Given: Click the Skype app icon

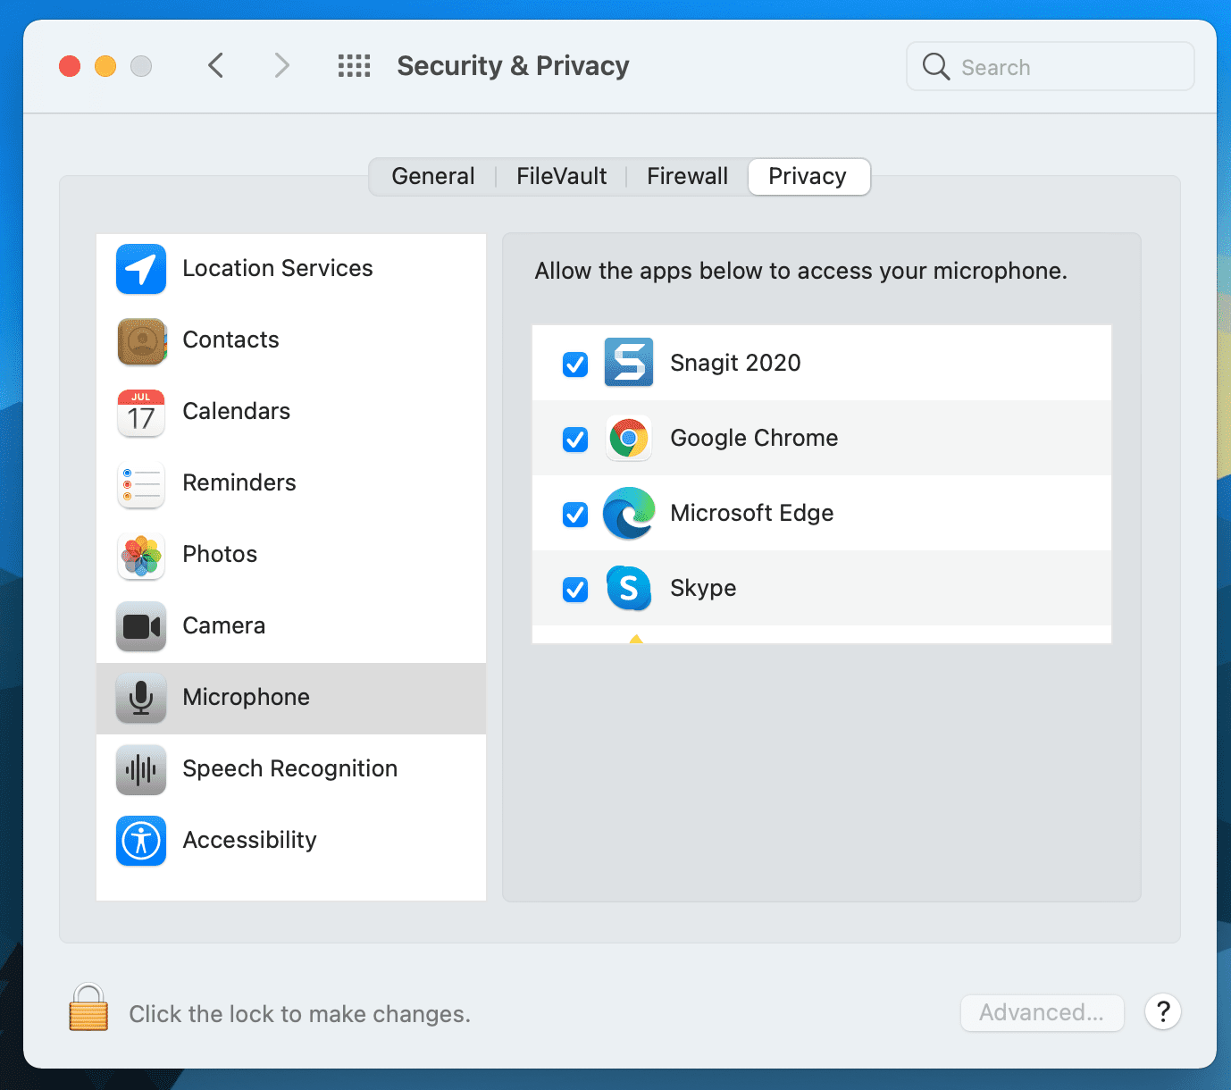Looking at the screenshot, I should (x=629, y=588).
